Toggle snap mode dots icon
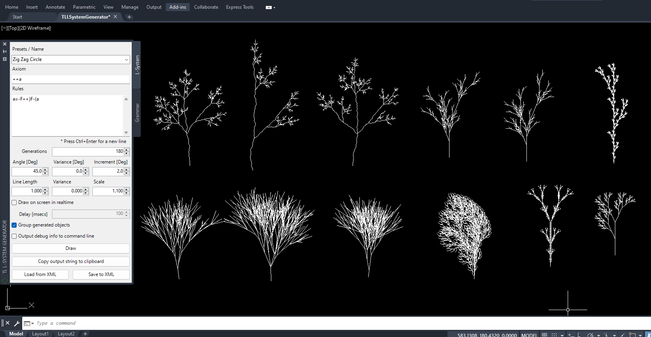This screenshot has width=651, height=337. click(554, 335)
